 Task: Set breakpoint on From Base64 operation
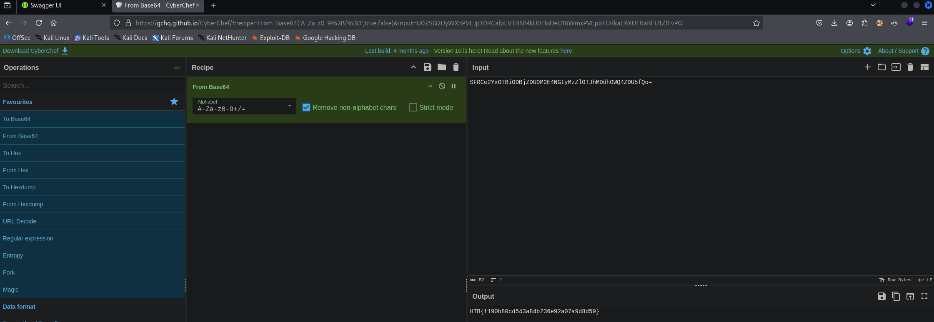click(x=453, y=87)
